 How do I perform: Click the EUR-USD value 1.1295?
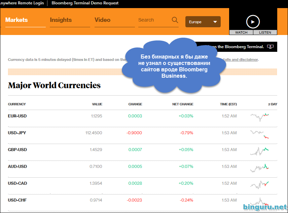click(97, 116)
